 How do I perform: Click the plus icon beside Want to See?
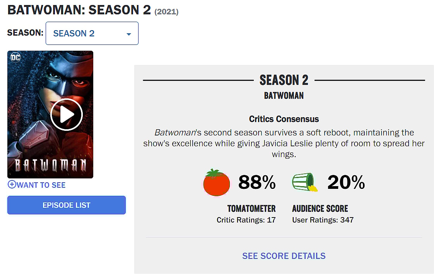(x=12, y=185)
